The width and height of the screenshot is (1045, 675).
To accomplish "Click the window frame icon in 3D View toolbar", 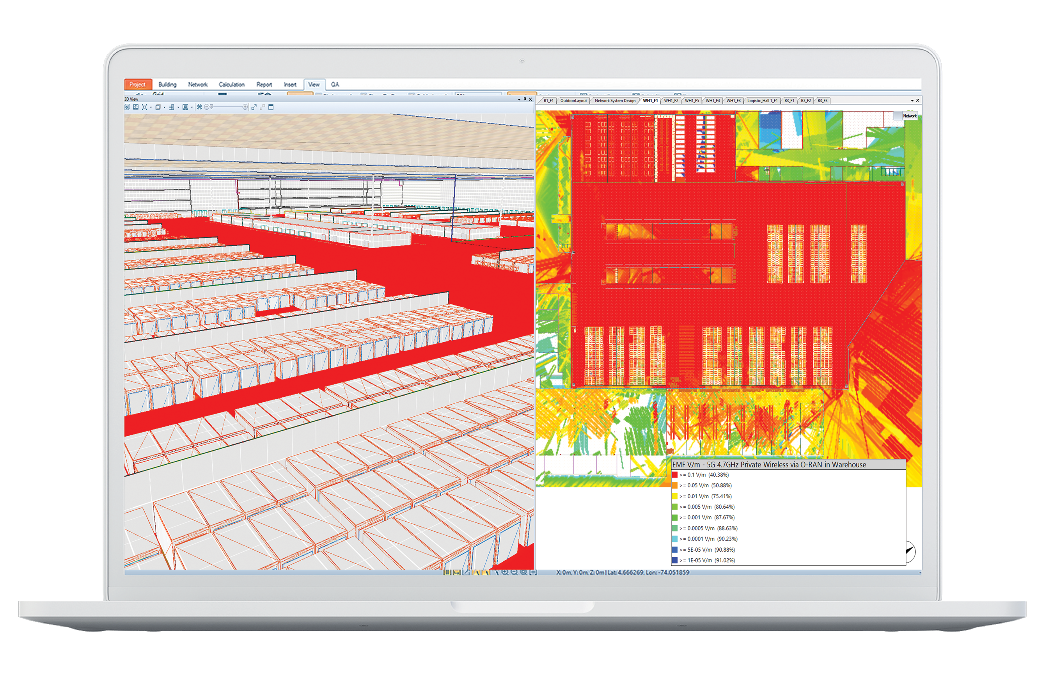I will coord(271,107).
